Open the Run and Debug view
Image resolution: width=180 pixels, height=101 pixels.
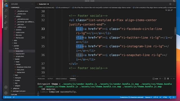[x=6, y=22]
